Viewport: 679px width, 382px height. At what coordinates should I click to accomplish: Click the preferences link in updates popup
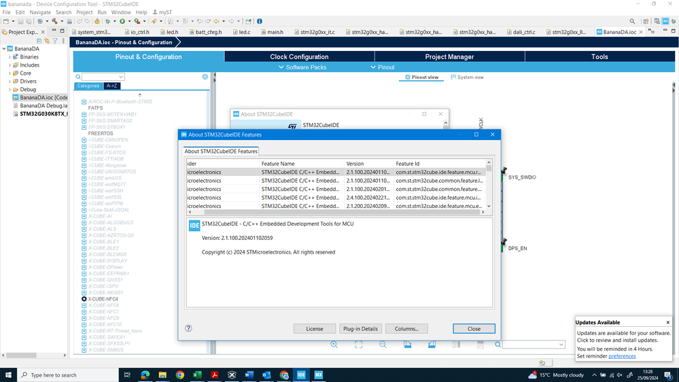click(x=622, y=356)
